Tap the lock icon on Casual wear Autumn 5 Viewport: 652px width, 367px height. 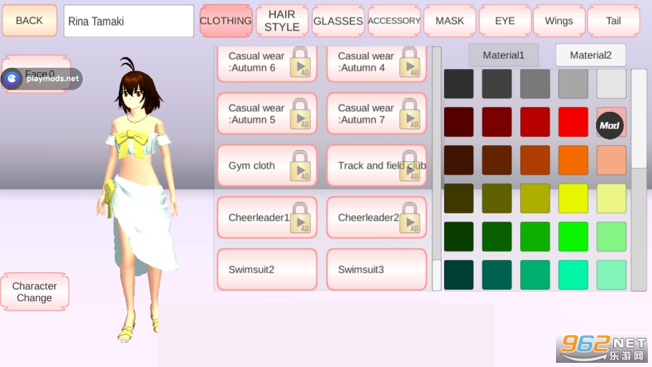point(300,114)
